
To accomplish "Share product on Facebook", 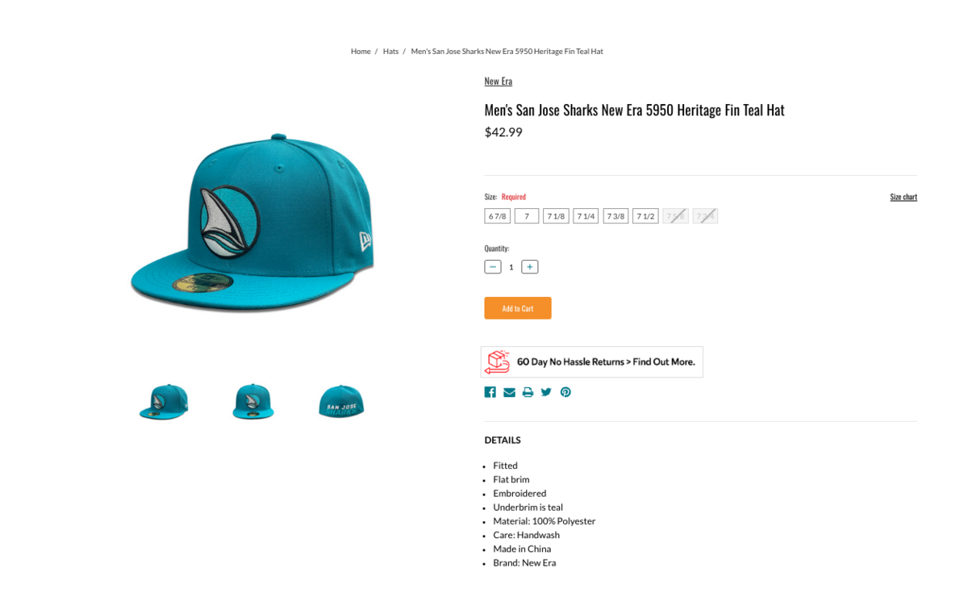I will pos(490,392).
